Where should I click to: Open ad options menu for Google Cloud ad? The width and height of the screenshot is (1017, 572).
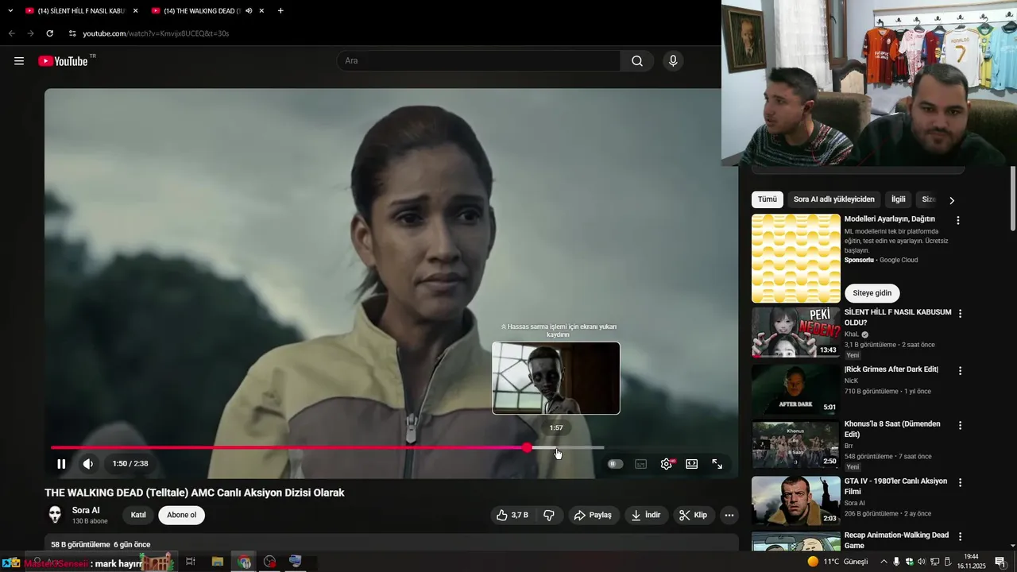(958, 220)
